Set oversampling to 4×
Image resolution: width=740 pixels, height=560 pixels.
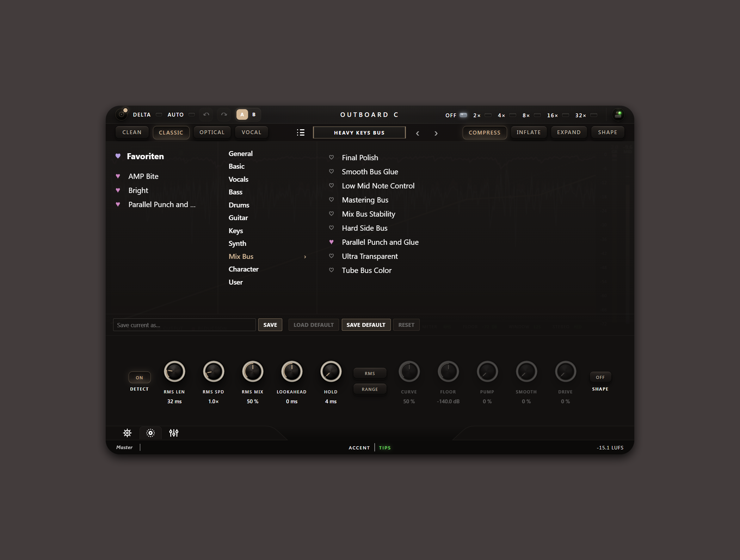[513, 115]
